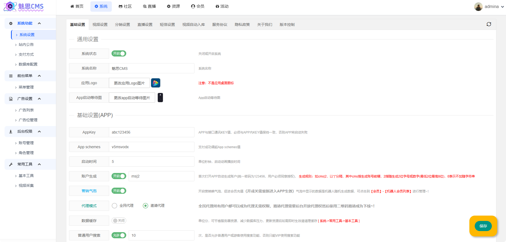
Task: Open the admina account dropdown
Action: (x=492, y=6)
